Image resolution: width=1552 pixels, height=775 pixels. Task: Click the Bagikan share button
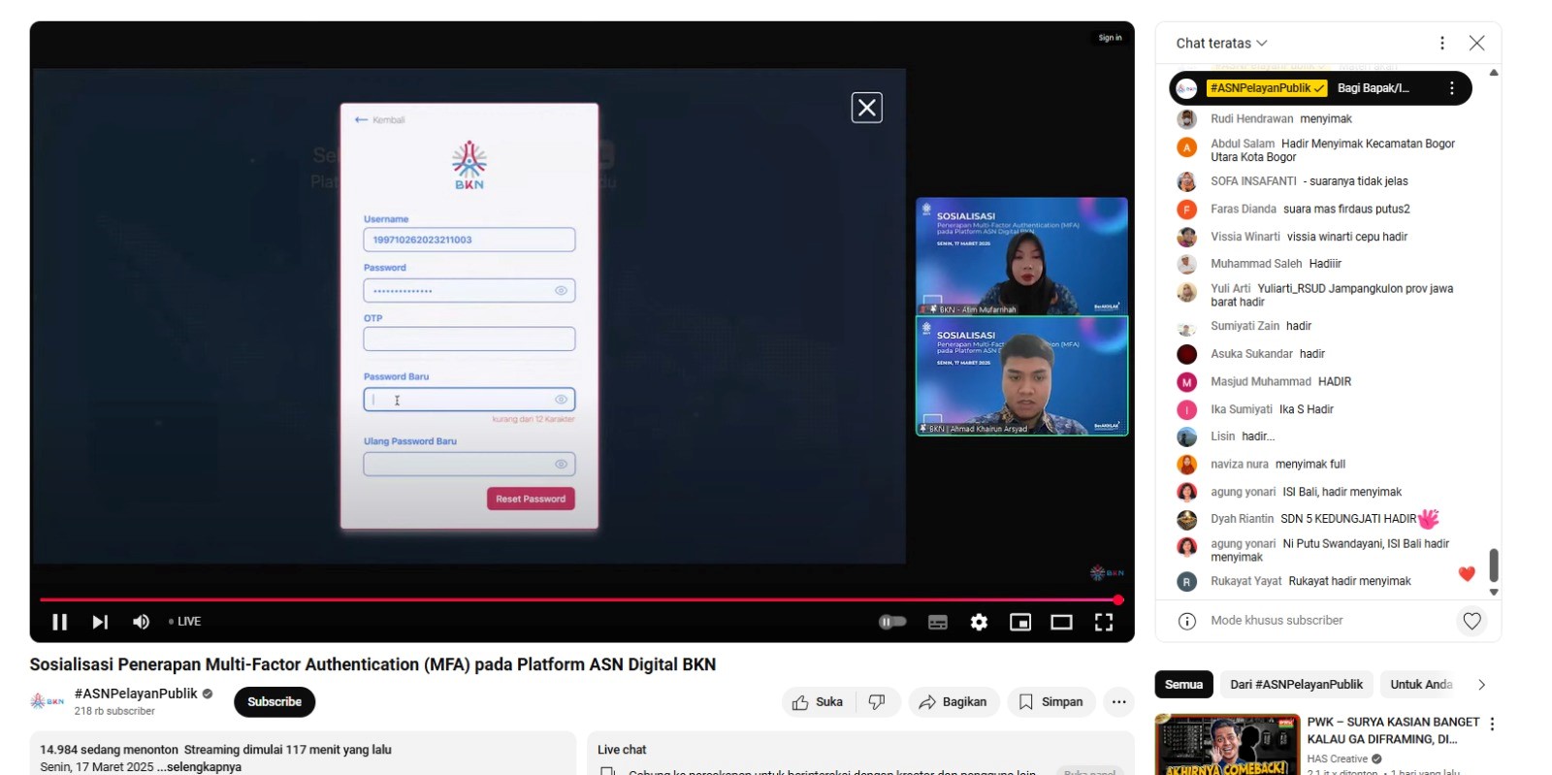click(953, 702)
